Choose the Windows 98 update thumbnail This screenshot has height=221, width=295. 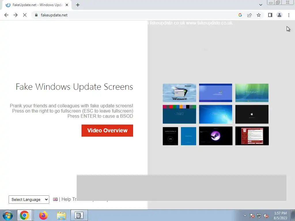point(179,93)
